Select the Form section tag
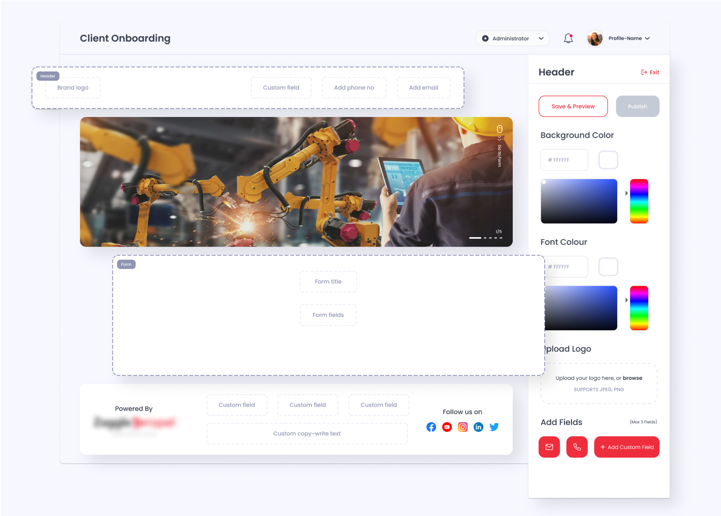The width and height of the screenshot is (721, 516). click(x=126, y=264)
